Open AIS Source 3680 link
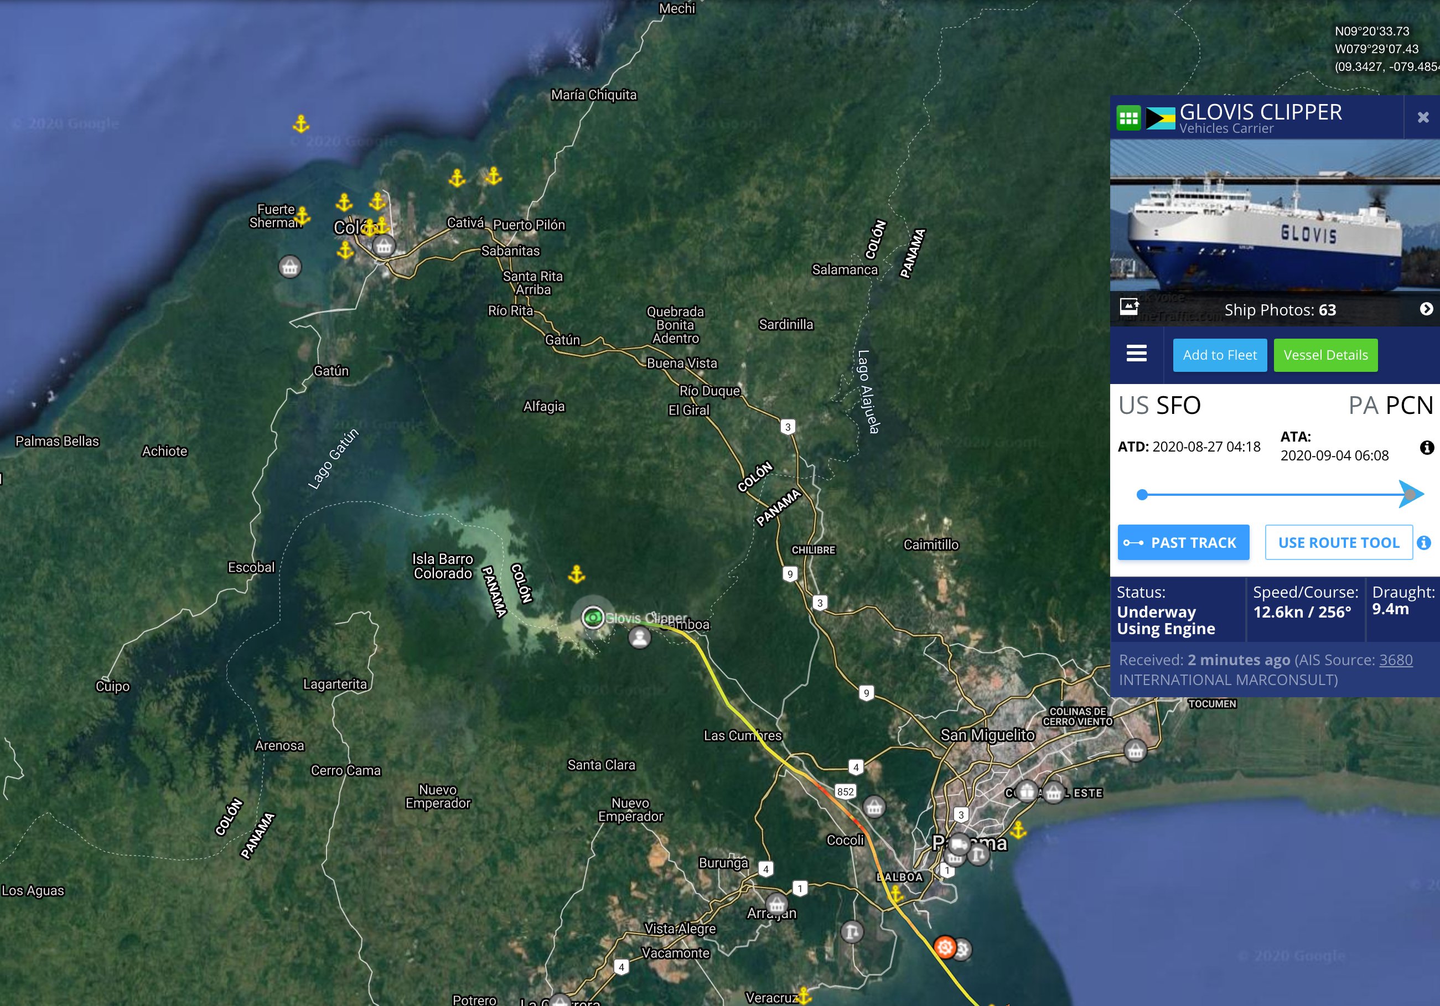The height and width of the screenshot is (1006, 1440). click(x=1396, y=660)
